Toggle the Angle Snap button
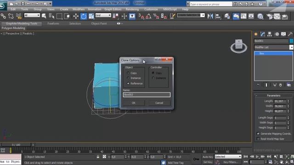294x165 pixels. point(148,16)
